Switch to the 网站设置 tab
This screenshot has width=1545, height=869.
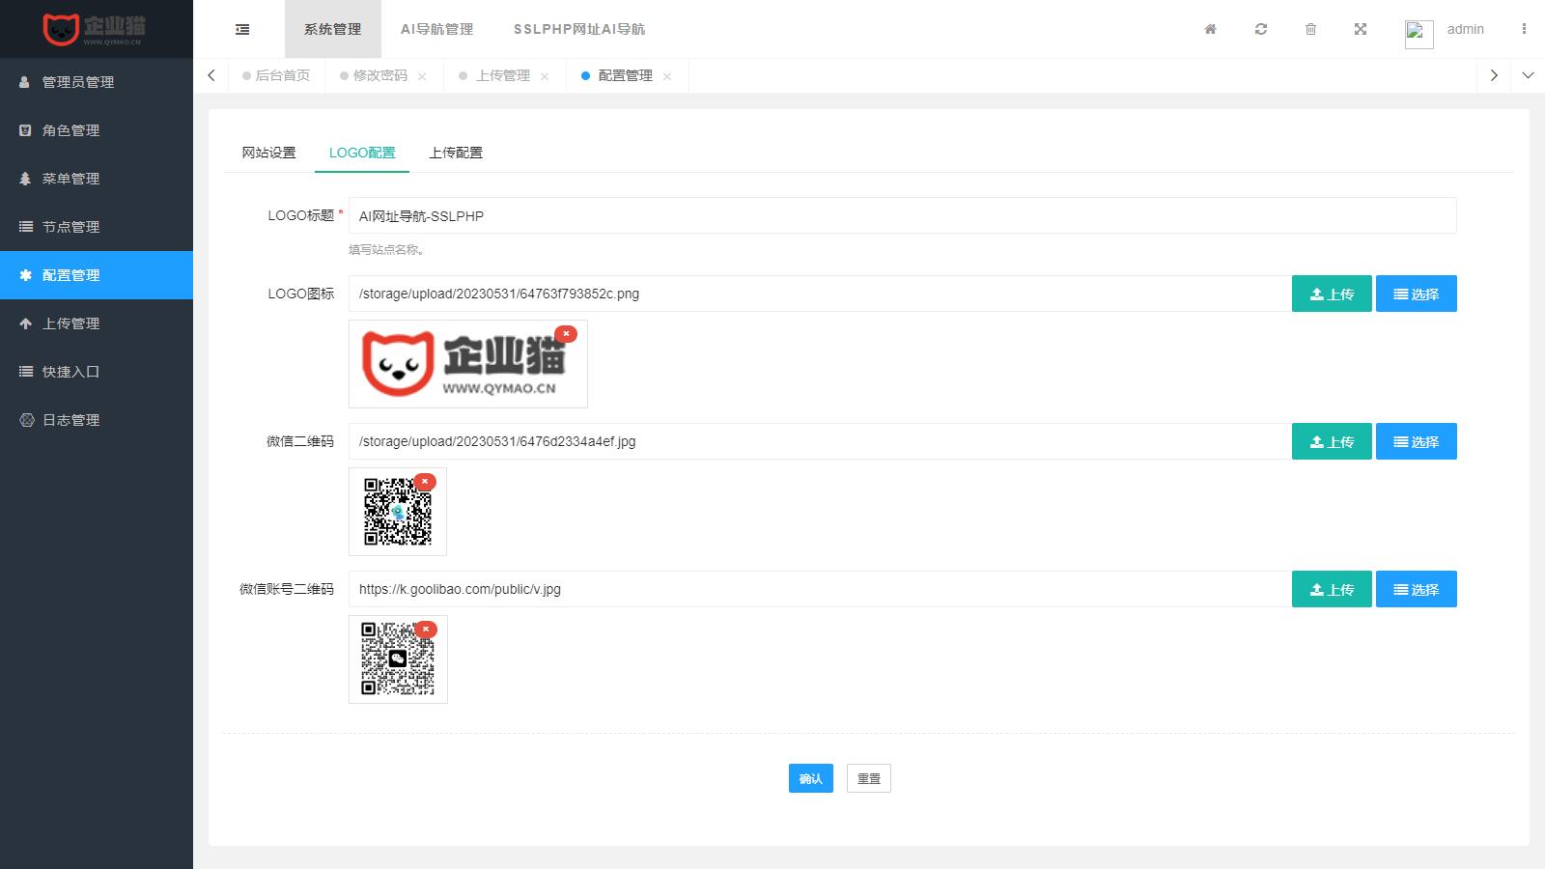(x=268, y=153)
